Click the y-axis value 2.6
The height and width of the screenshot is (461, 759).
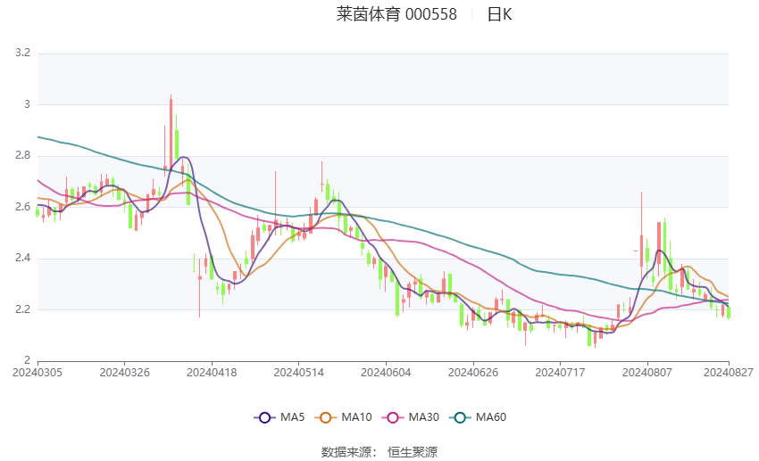[22, 207]
